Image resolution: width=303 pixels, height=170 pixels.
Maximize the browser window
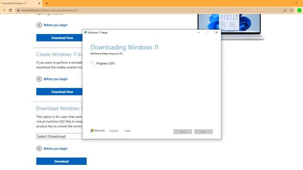[x=296, y=3]
